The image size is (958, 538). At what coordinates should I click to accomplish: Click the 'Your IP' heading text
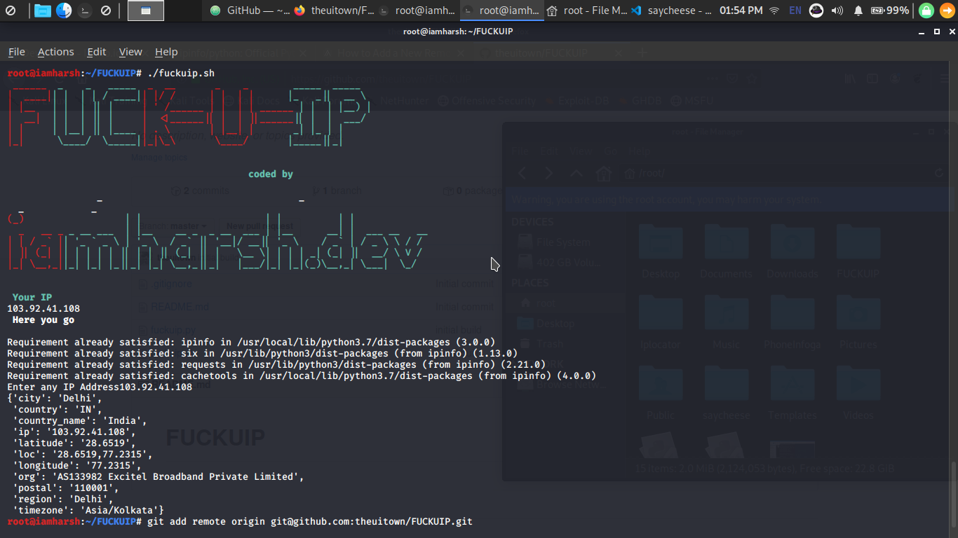point(32,298)
